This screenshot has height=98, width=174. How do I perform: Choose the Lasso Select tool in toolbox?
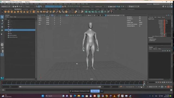(2, 20)
